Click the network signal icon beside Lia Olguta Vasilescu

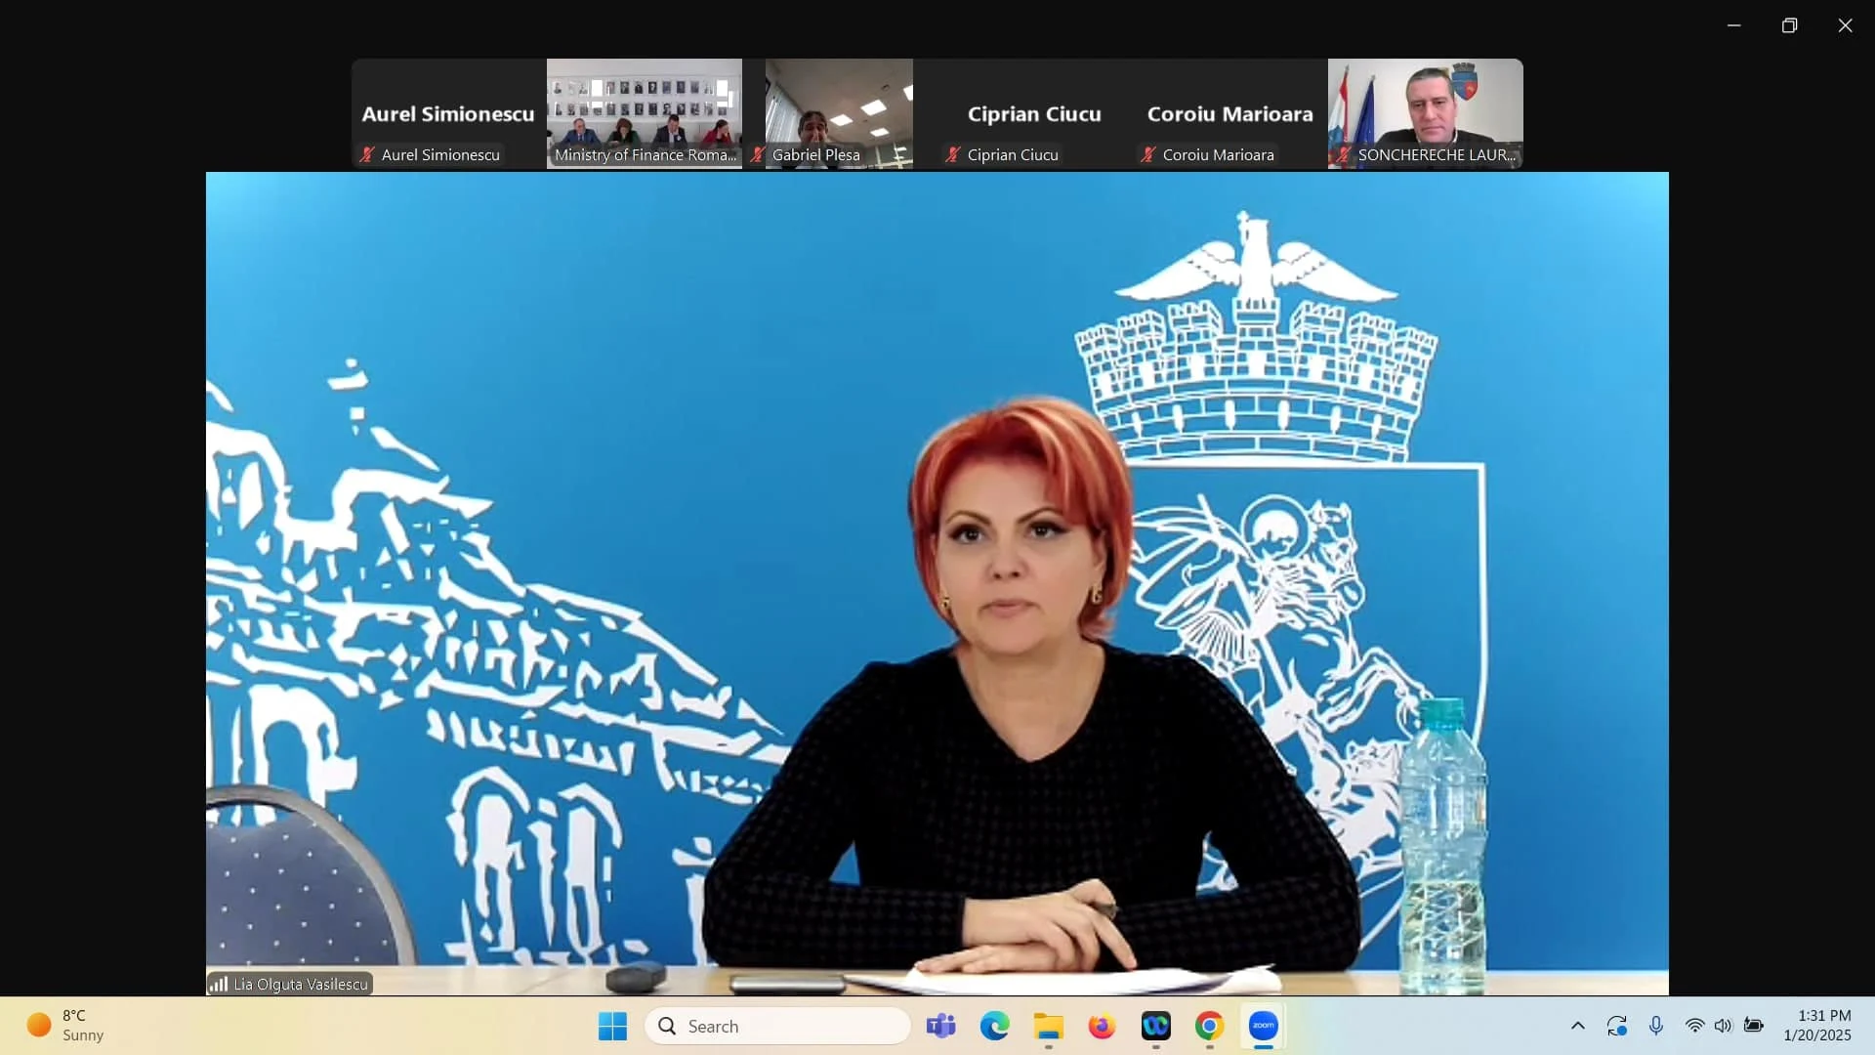[218, 984]
